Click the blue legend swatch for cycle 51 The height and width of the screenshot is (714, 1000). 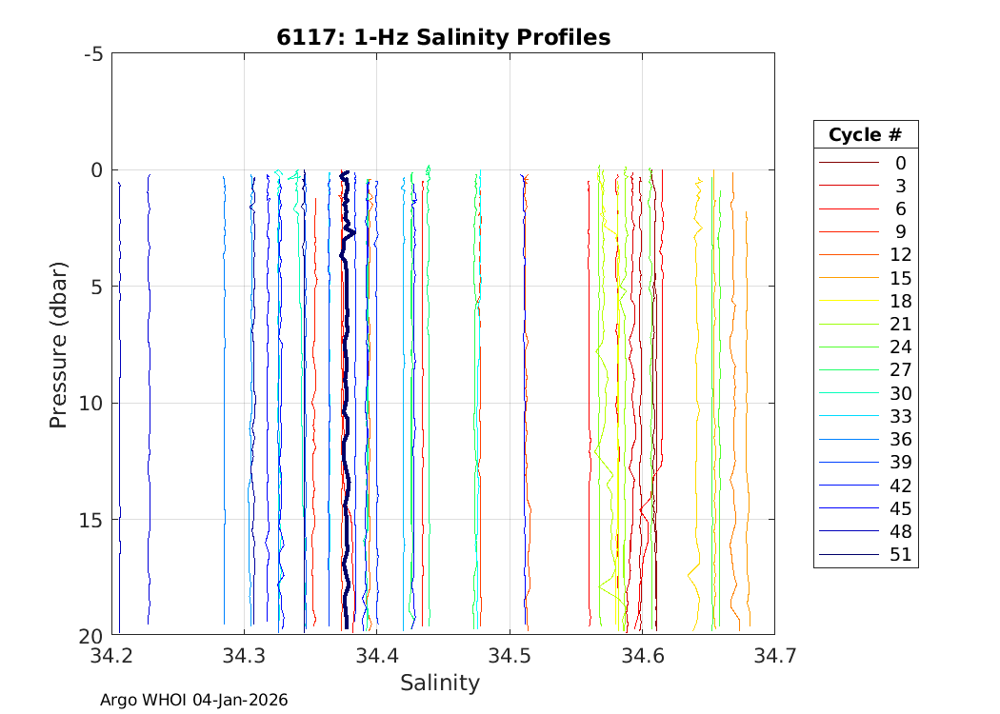click(848, 555)
